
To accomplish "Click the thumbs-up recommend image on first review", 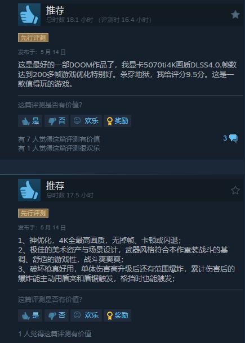I will click(x=29, y=15).
